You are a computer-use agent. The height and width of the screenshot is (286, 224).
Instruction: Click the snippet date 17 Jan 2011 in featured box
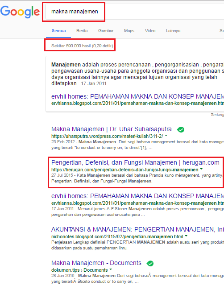[x=94, y=83]
